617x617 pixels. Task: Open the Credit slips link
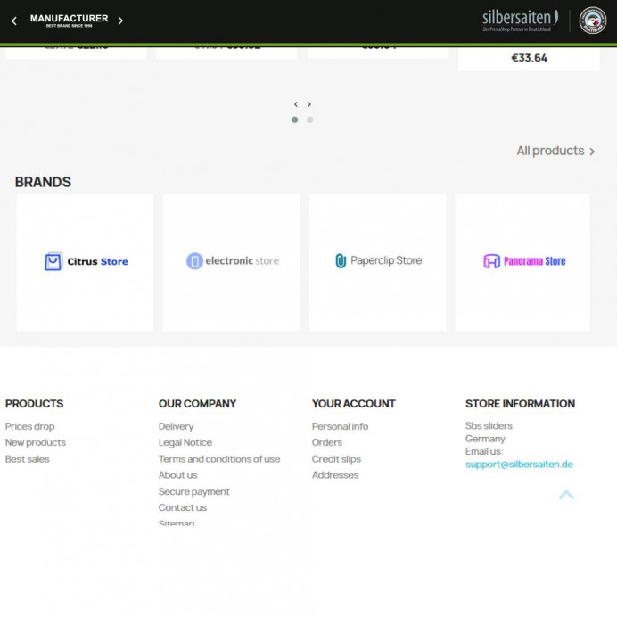336,459
